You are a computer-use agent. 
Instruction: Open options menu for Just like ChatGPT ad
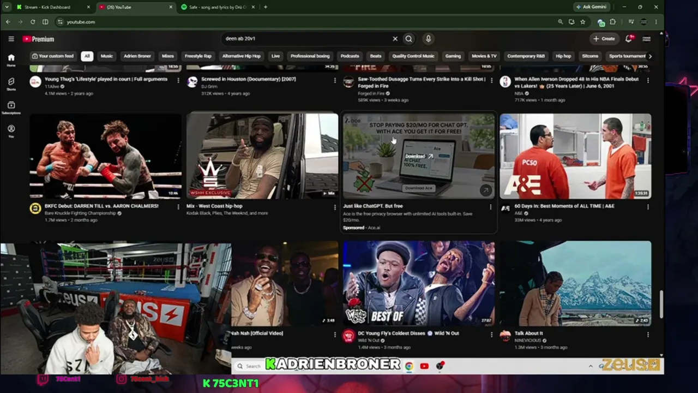point(491,207)
